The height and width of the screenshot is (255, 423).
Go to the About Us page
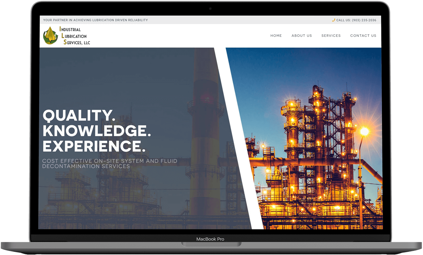(301, 36)
